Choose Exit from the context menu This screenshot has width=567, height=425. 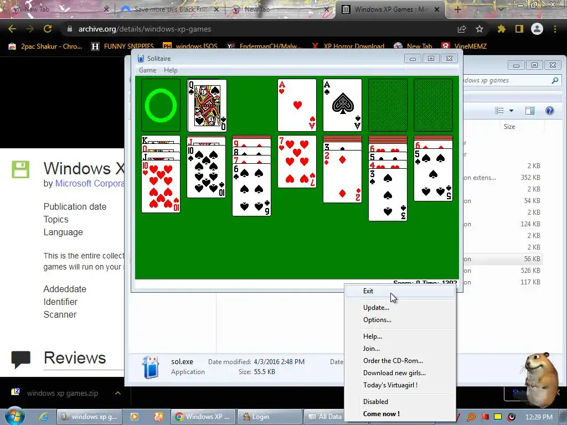(x=400, y=291)
